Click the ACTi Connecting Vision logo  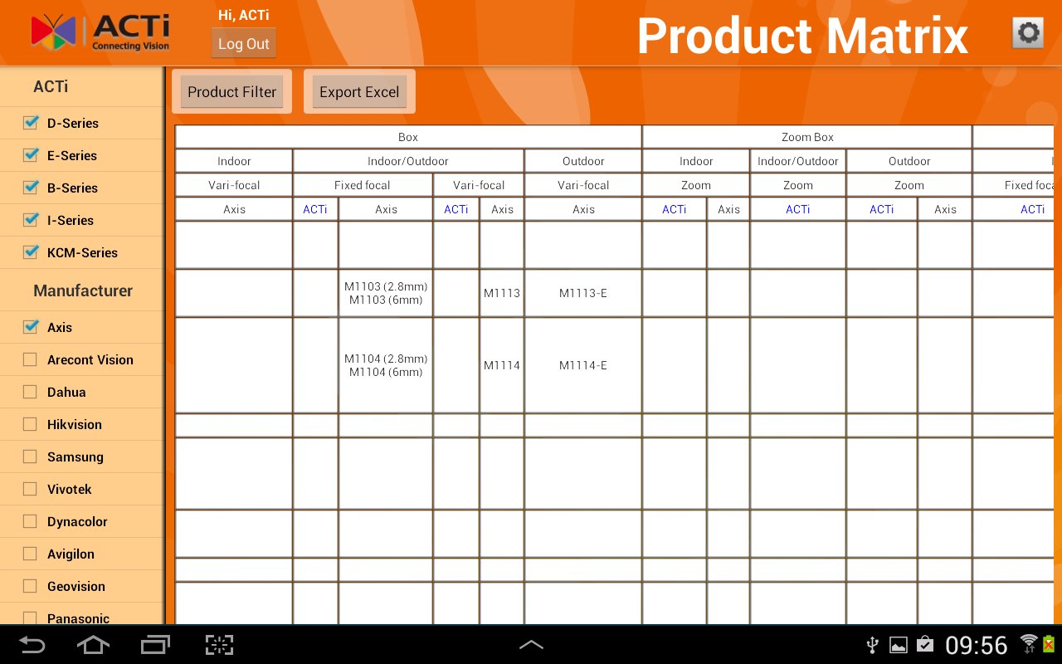pyautogui.click(x=100, y=33)
